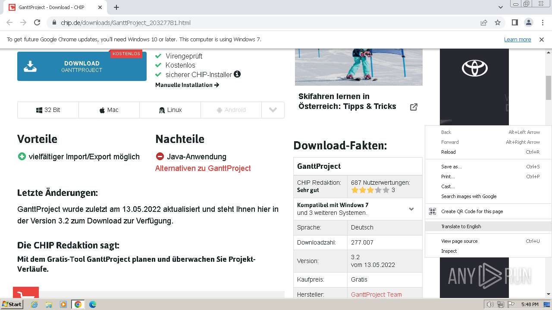Image resolution: width=552 pixels, height=310 pixels.
Task: Close the GanttProject CHIP tab
Action: click(x=100, y=7)
